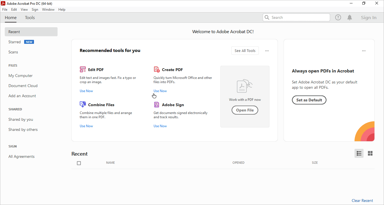Screen dimensions: 384x205
Task: Open notifications bell icon
Action: tap(349, 17)
